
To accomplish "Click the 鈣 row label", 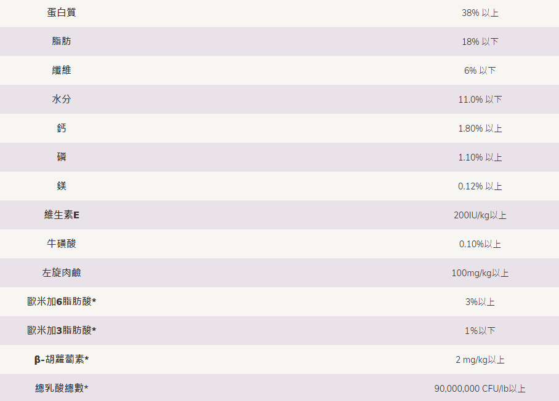I will (62, 129).
